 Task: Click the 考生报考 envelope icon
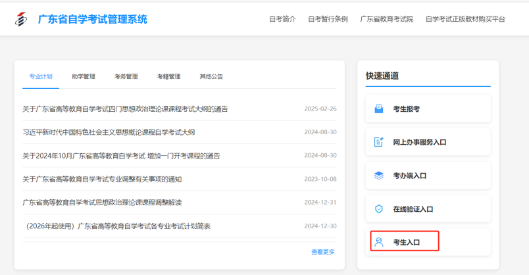coord(379,109)
